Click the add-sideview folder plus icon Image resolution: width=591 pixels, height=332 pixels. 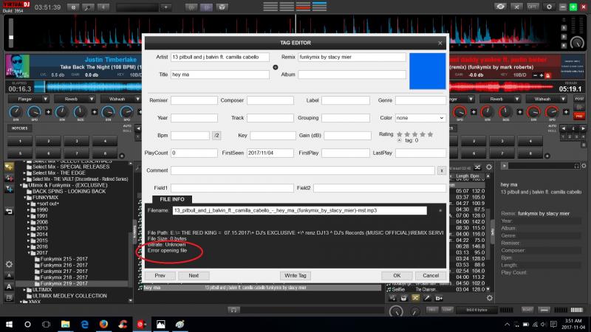(x=439, y=298)
